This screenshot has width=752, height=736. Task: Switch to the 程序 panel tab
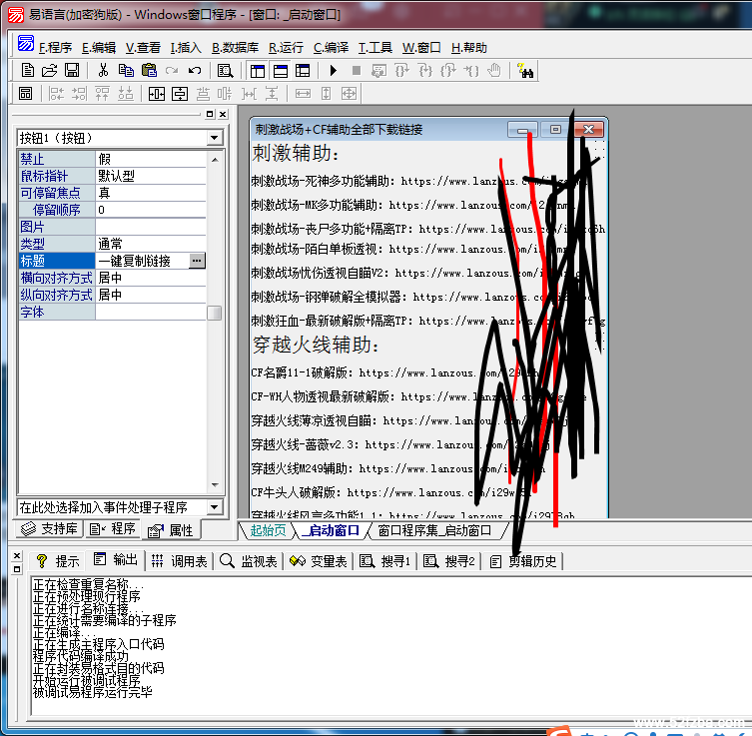(x=113, y=529)
